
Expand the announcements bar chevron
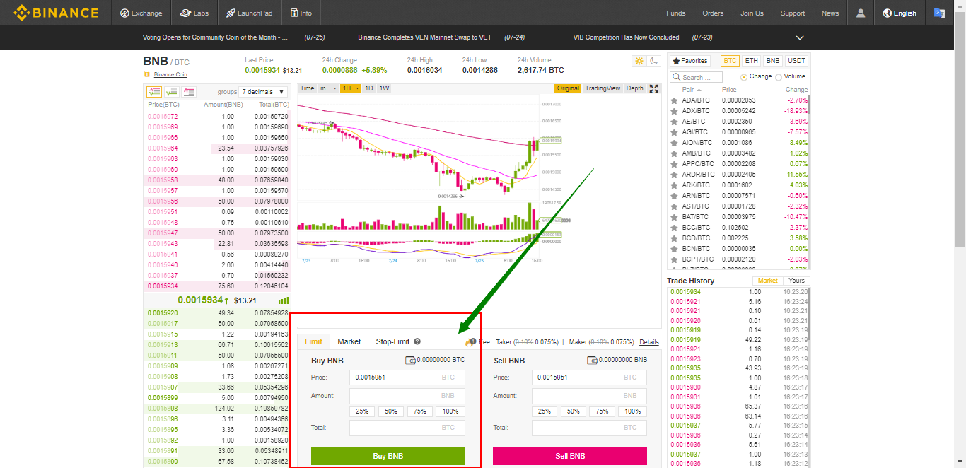tap(800, 37)
